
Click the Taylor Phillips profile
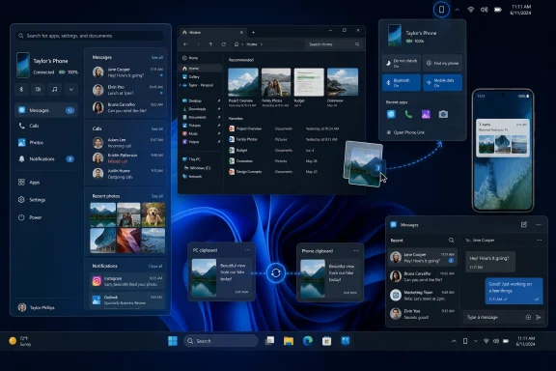pos(37,307)
